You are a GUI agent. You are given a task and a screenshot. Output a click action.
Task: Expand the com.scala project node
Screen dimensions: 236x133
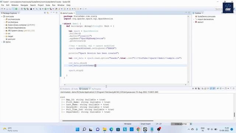pos(2,16)
